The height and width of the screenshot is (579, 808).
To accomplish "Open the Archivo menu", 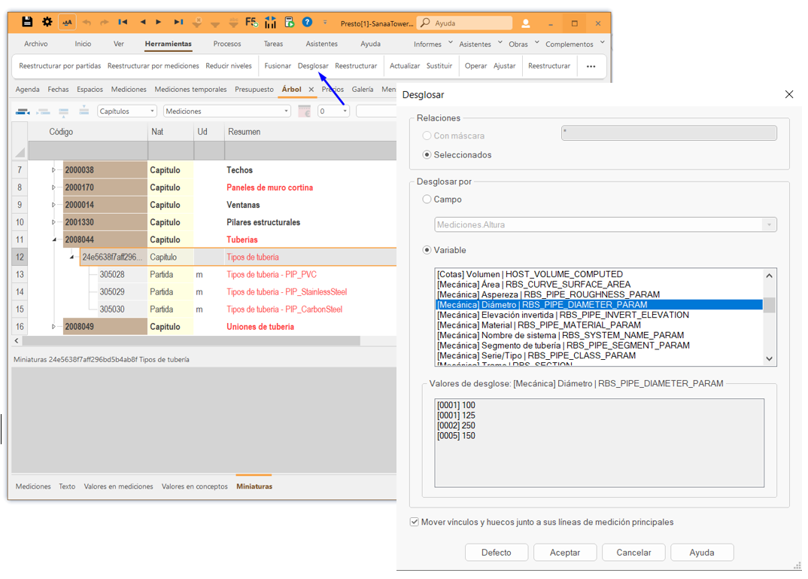I will [36, 44].
